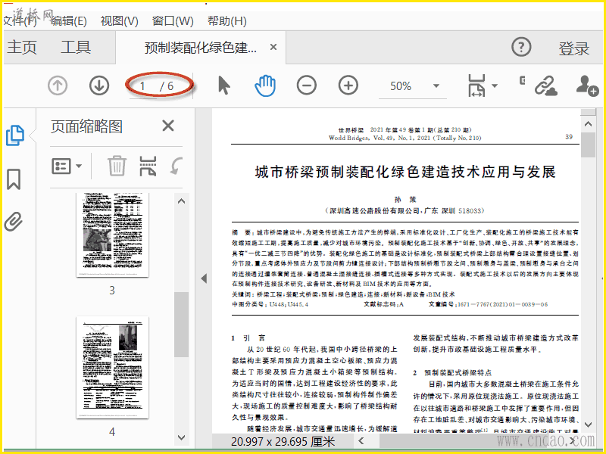
Task: Click the delete pages trash icon
Action: click(117, 166)
